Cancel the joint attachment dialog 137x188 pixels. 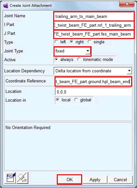[120, 180]
